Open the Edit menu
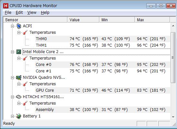Viewport: 177px width, 129px height. click(x=19, y=13)
